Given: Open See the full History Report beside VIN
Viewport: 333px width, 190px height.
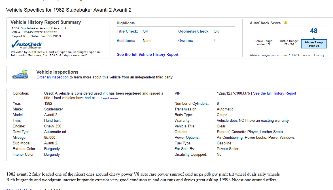Looking at the screenshot, I should coord(274,93).
